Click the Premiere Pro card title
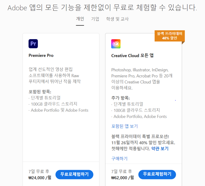The width and height of the screenshot is (205, 186). pos(41,56)
